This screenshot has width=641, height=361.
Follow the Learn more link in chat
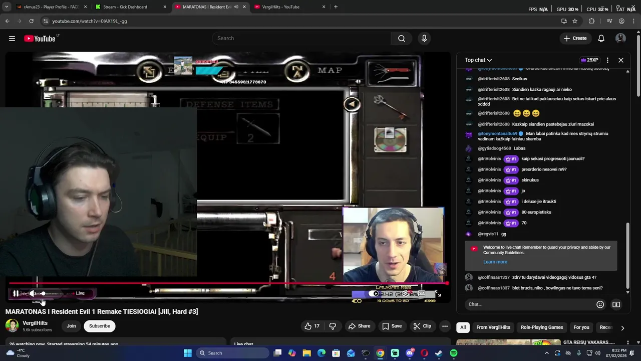[495, 262]
